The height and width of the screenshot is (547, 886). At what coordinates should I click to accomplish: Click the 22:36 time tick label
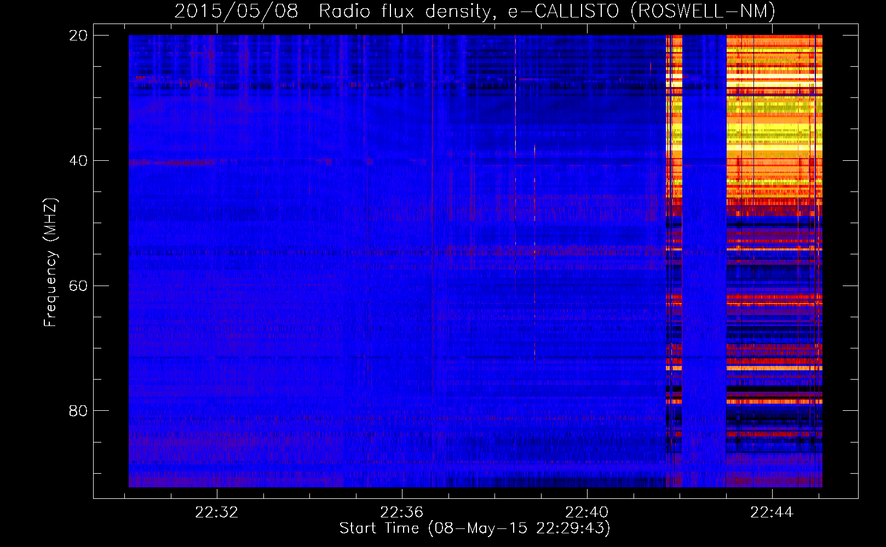[x=402, y=513]
